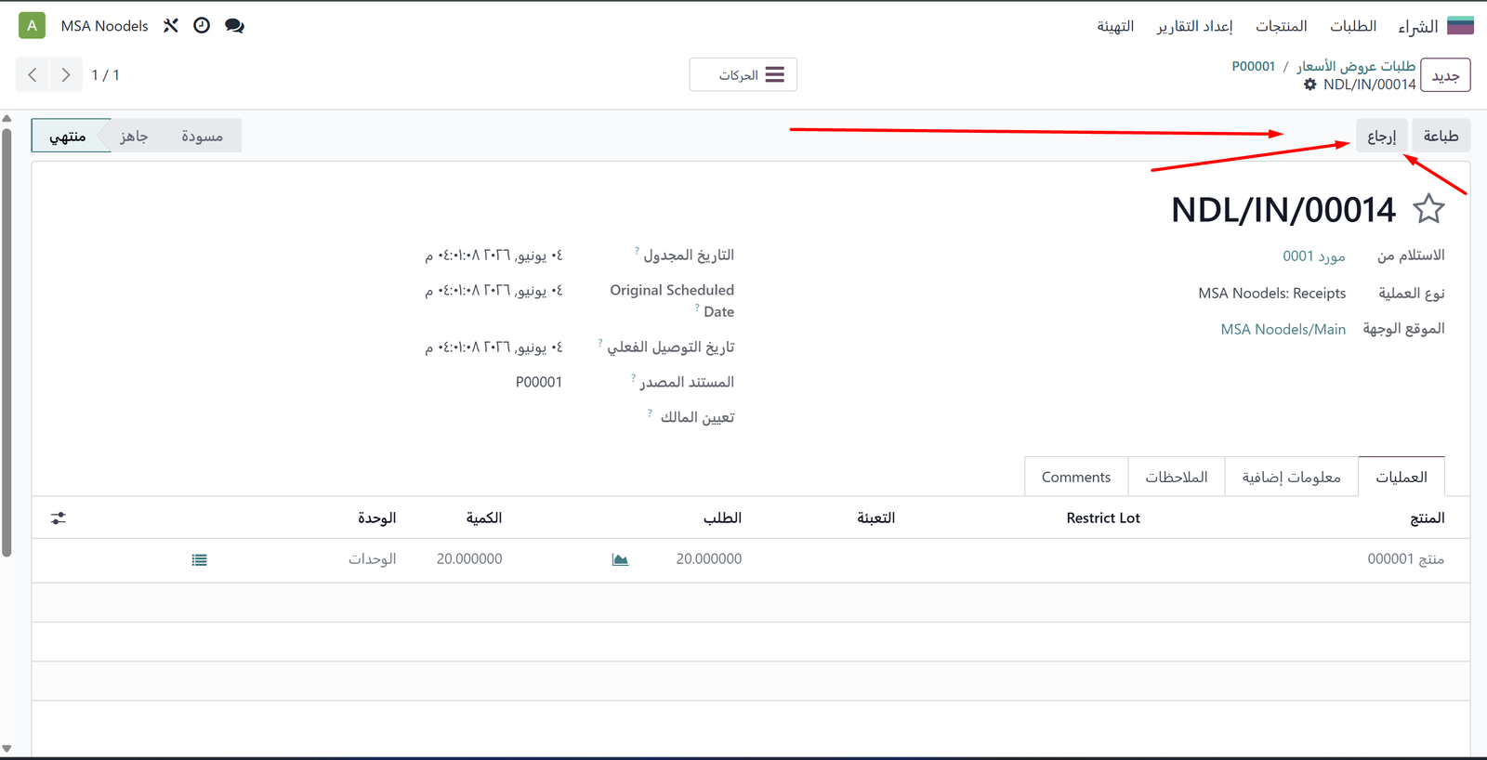Screen dimensions: 1487x760
Task: Switch to the معلومات إضافية tab
Action: coord(1291,477)
